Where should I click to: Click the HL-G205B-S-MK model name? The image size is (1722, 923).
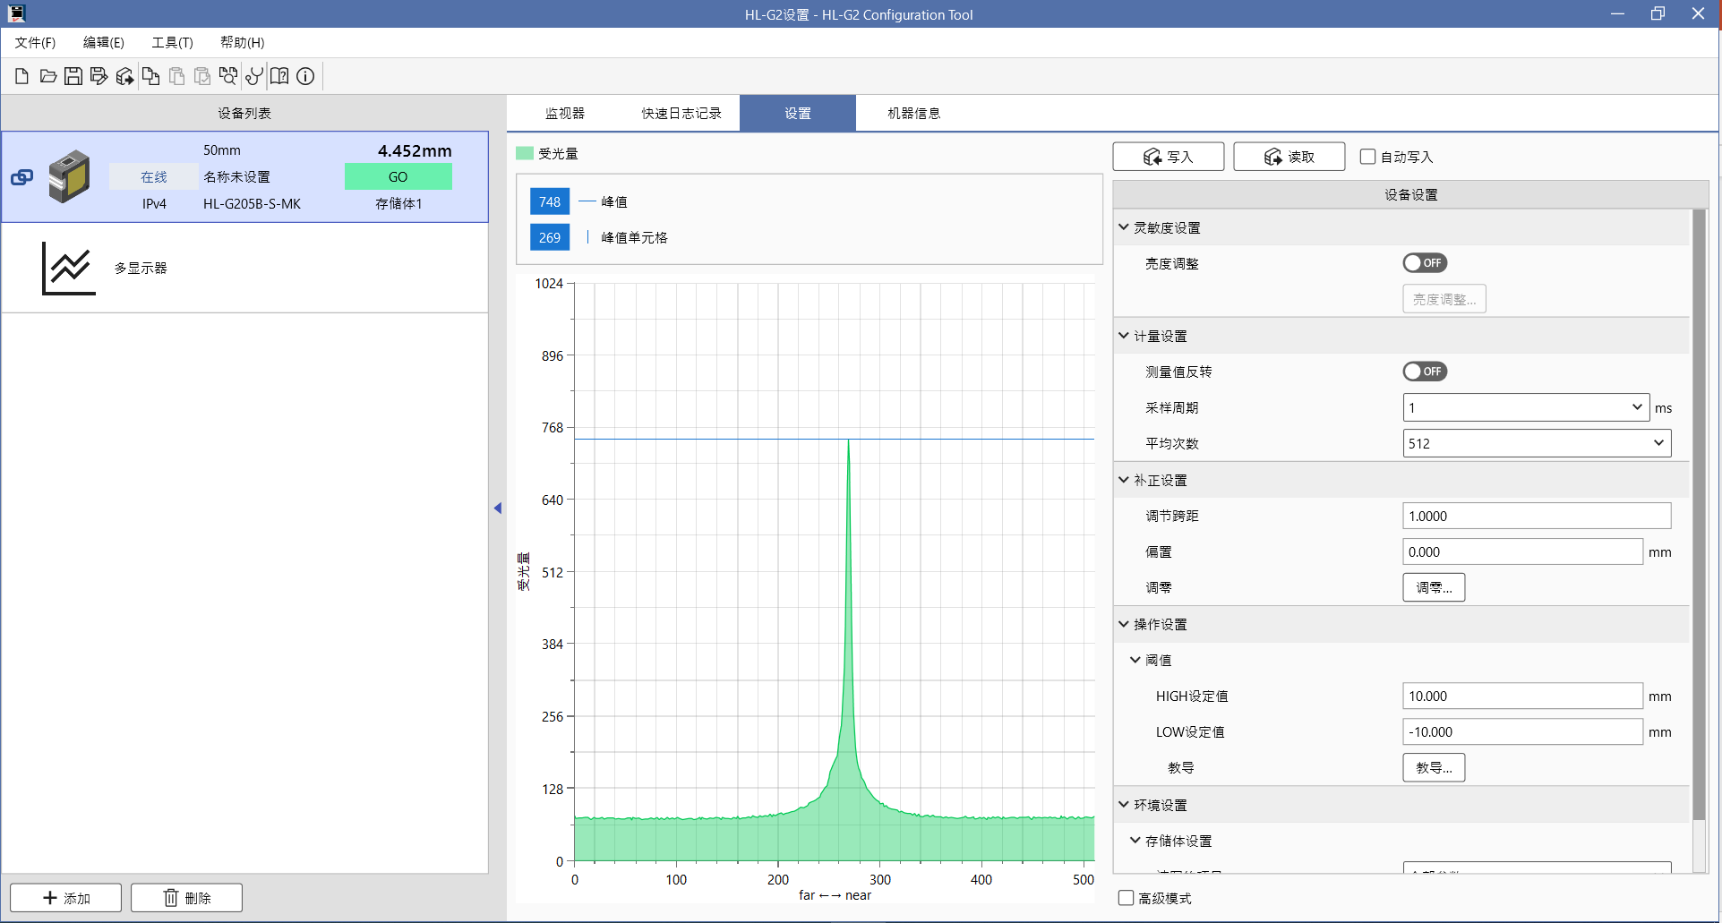tap(252, 204)
